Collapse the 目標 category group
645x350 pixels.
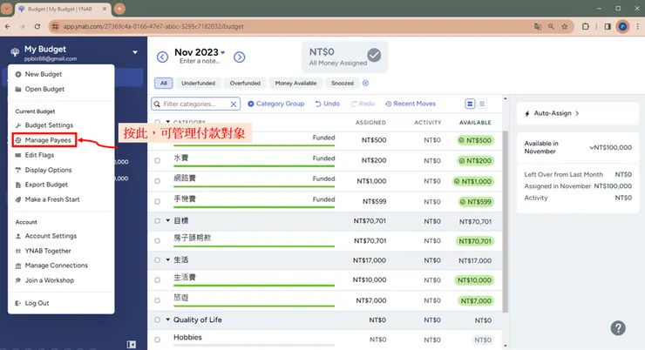[x=168, y=220]
